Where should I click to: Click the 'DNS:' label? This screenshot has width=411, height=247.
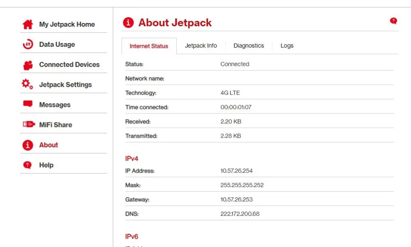[x=132, y=214]
